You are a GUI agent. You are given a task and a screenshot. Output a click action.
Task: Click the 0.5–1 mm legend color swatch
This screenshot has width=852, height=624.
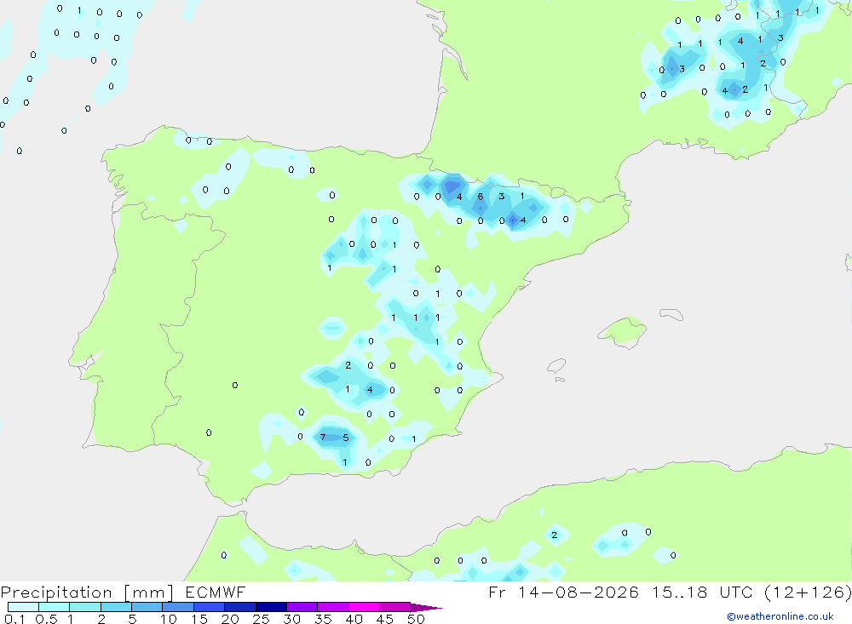[x=54, y=607]
